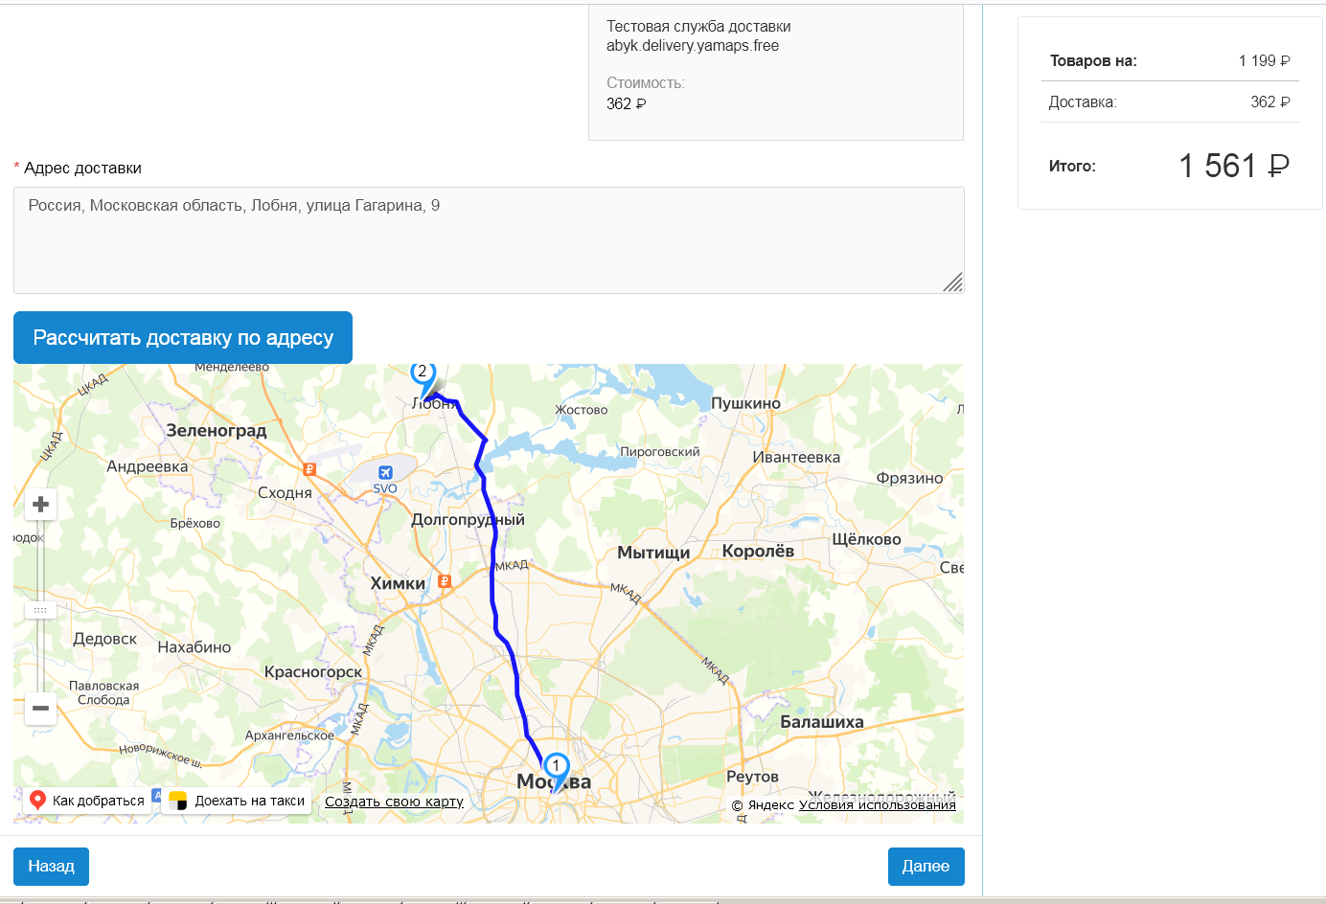The image size is (1326, 904).
Task: Click the orange ruble icon near Химки
Action: [x=444, y=580]
